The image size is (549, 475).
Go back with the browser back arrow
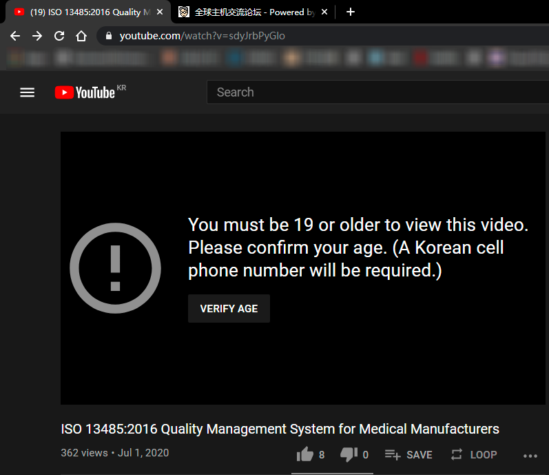[15, 36]
